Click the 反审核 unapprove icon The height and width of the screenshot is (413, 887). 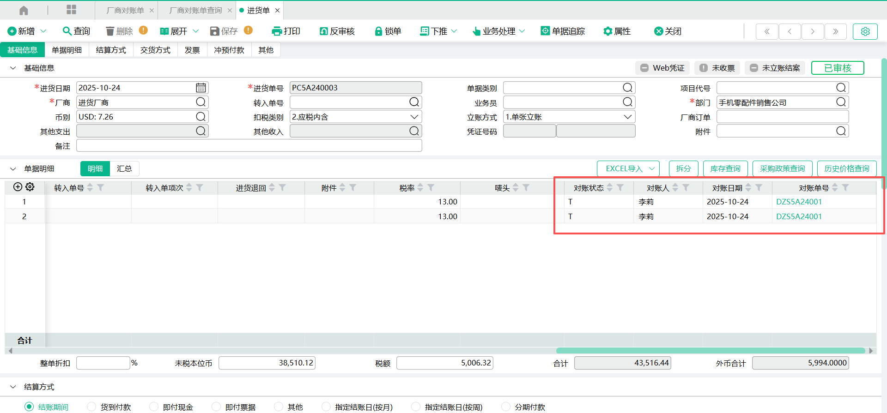tap(323, 31)
